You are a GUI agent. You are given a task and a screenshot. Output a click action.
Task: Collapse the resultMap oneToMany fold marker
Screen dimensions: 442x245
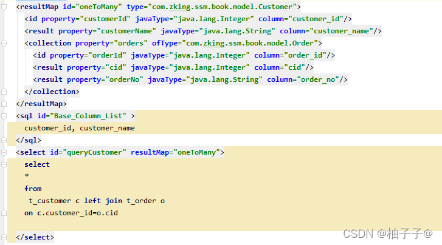point(4,7)
